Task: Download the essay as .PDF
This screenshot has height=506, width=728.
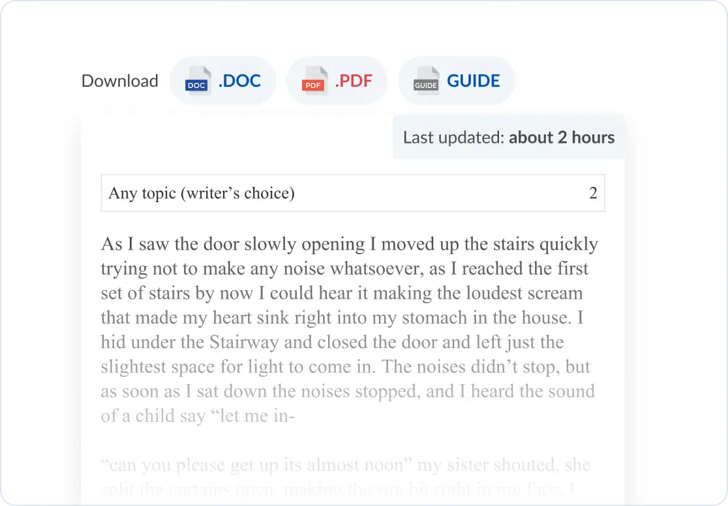Action: pyautogui.click(x=337, y=81)
